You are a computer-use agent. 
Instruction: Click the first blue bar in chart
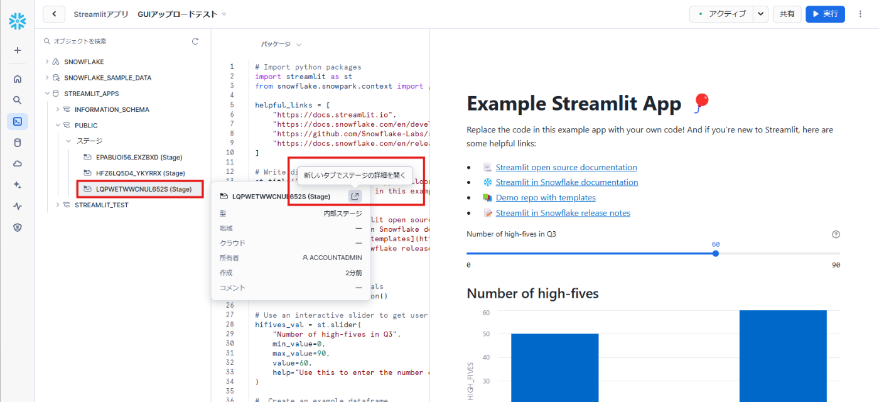pos(554,367)
